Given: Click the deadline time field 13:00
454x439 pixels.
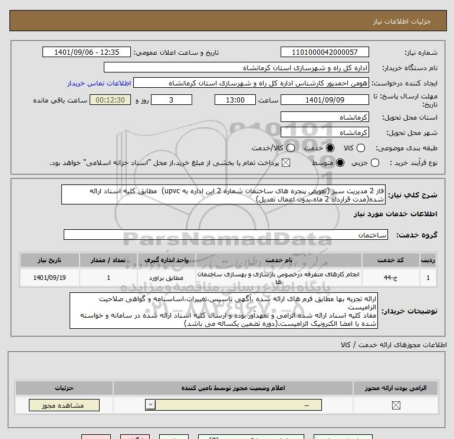Looking at the screenshot, I should (235, 100).
